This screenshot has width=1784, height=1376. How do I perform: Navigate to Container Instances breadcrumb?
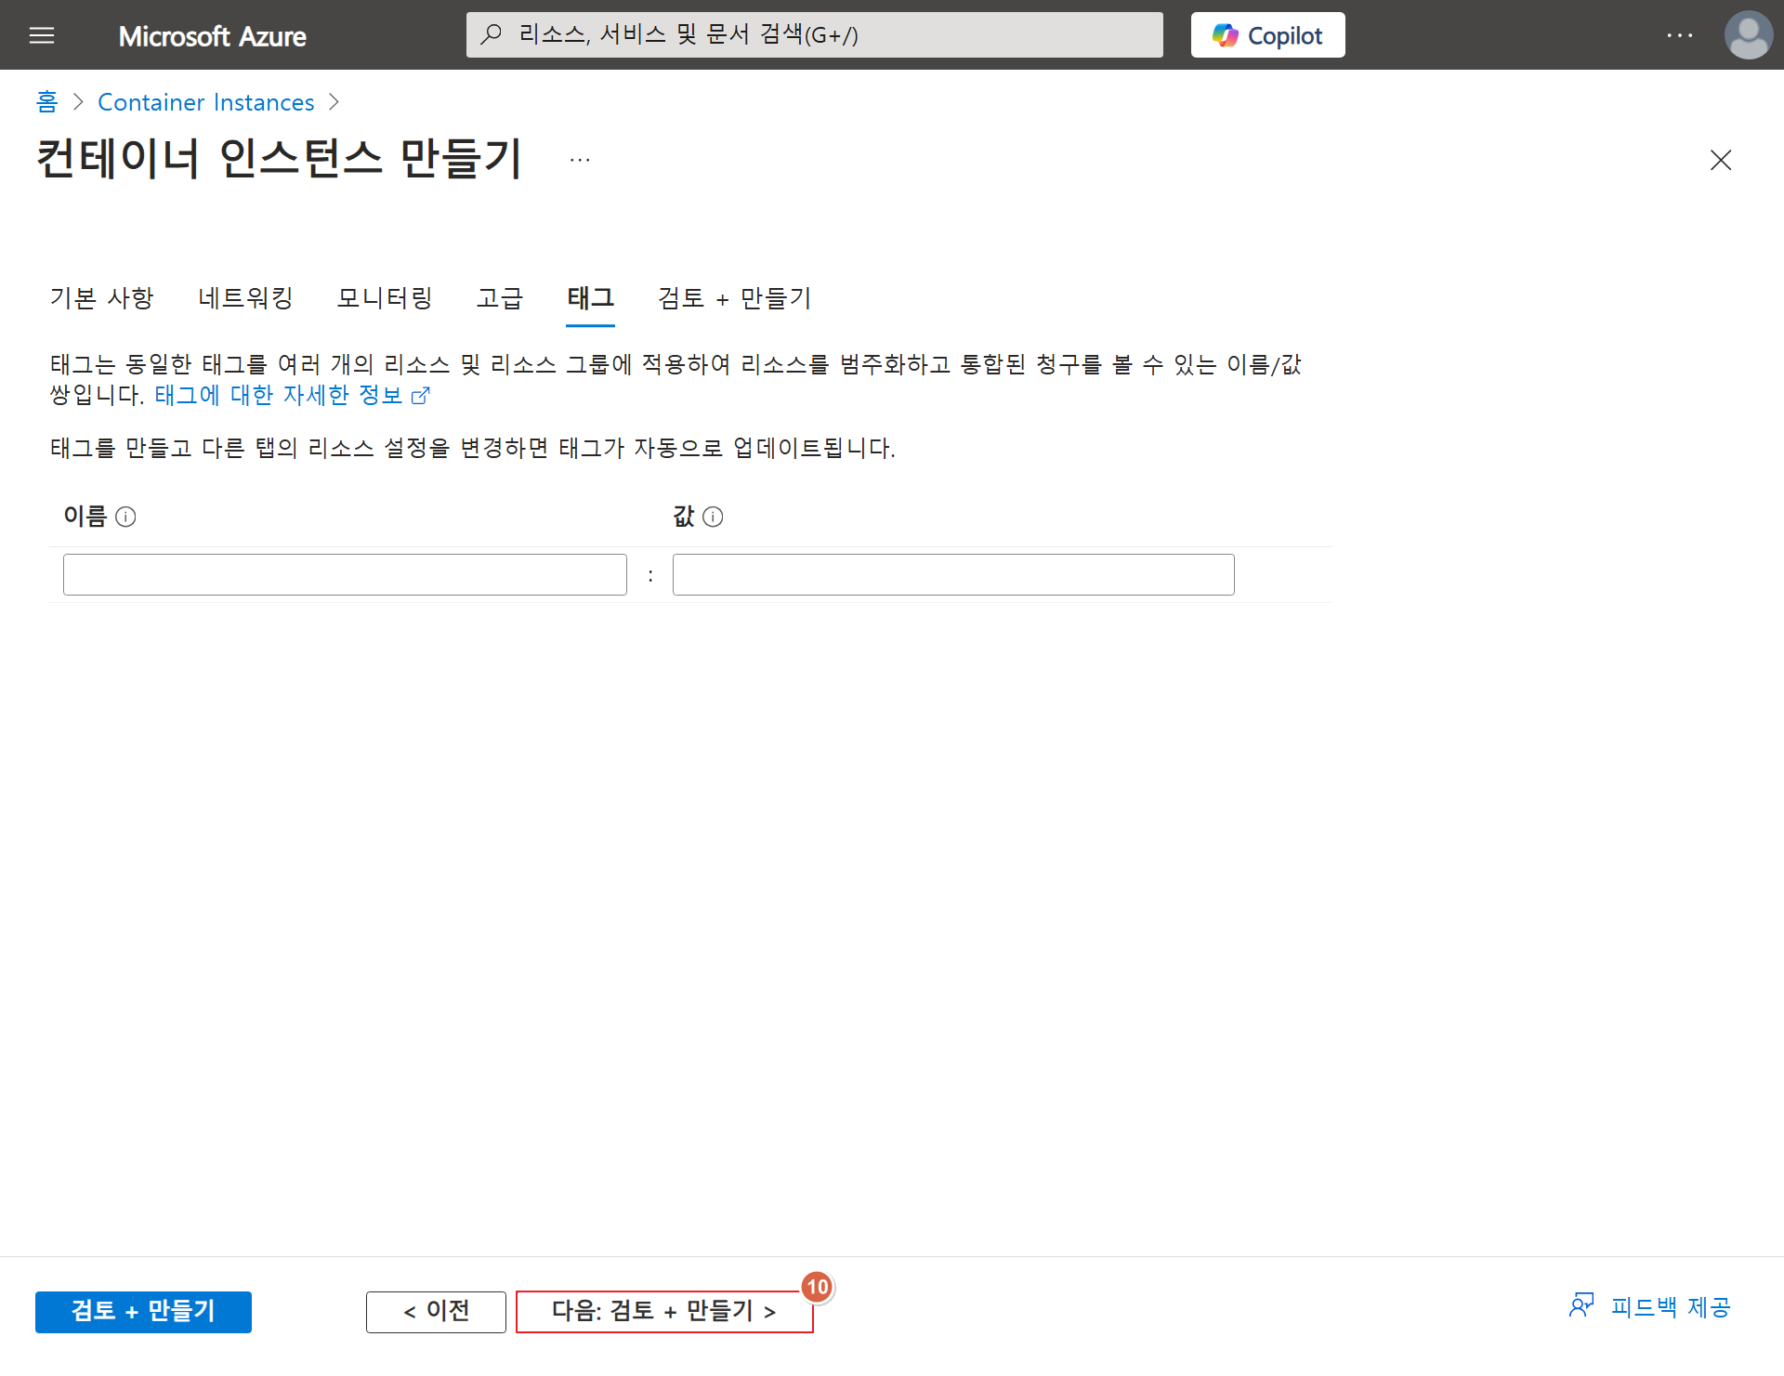point(206,102)
